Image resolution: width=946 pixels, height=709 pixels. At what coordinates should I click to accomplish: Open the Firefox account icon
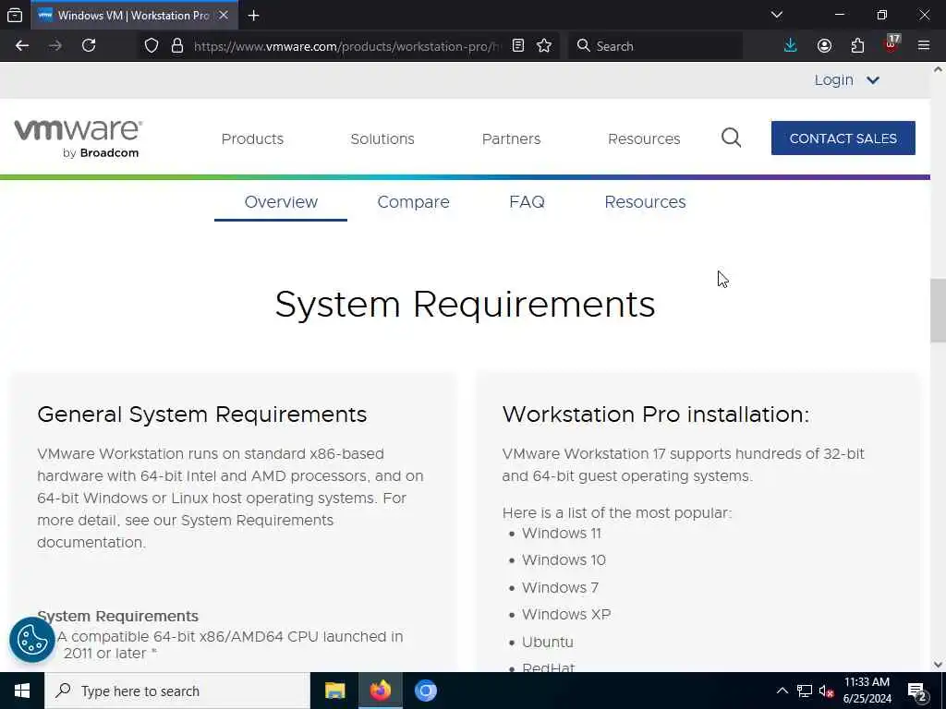[x=824, y=46]
